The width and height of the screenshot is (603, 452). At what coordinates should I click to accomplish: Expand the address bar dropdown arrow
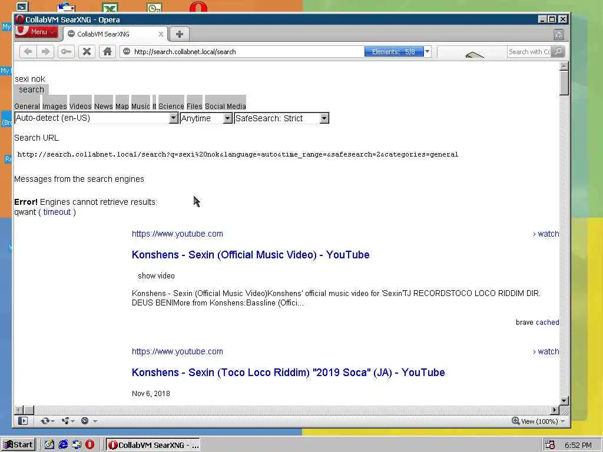pyautogui.click(x=428, y=52)
